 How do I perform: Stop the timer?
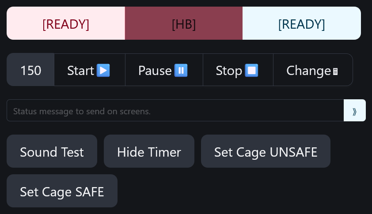[x=238, y=70]
